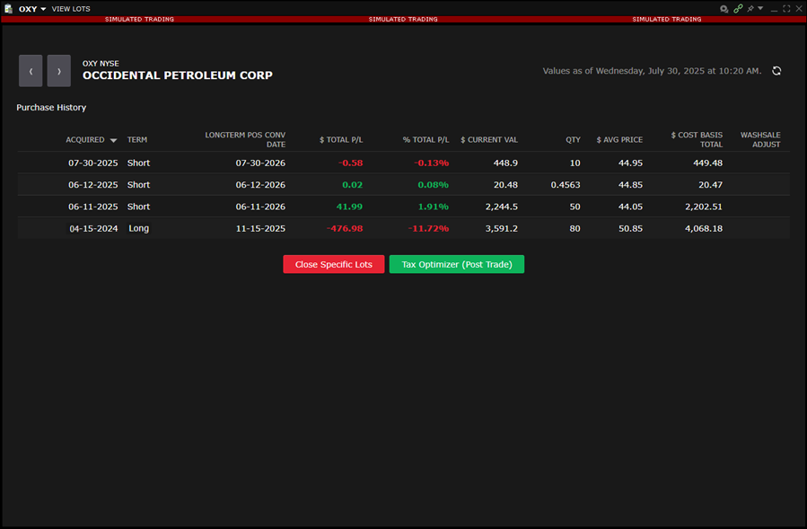
Task: Open the OXY ticker dropdown
Action: pyautogui.click(x=32, y=8)
